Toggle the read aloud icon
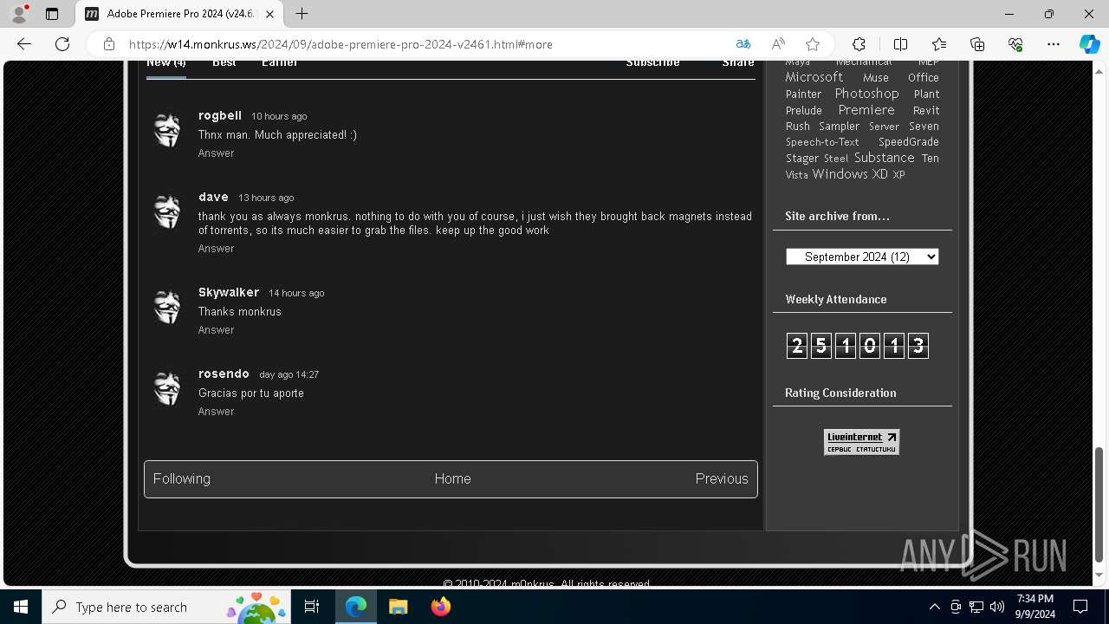 pos(778,44)
